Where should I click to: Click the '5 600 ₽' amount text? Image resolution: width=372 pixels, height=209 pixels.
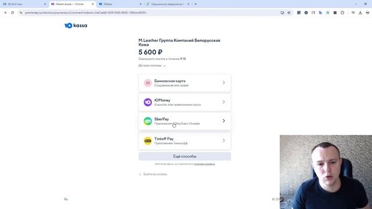pos(151,52)
